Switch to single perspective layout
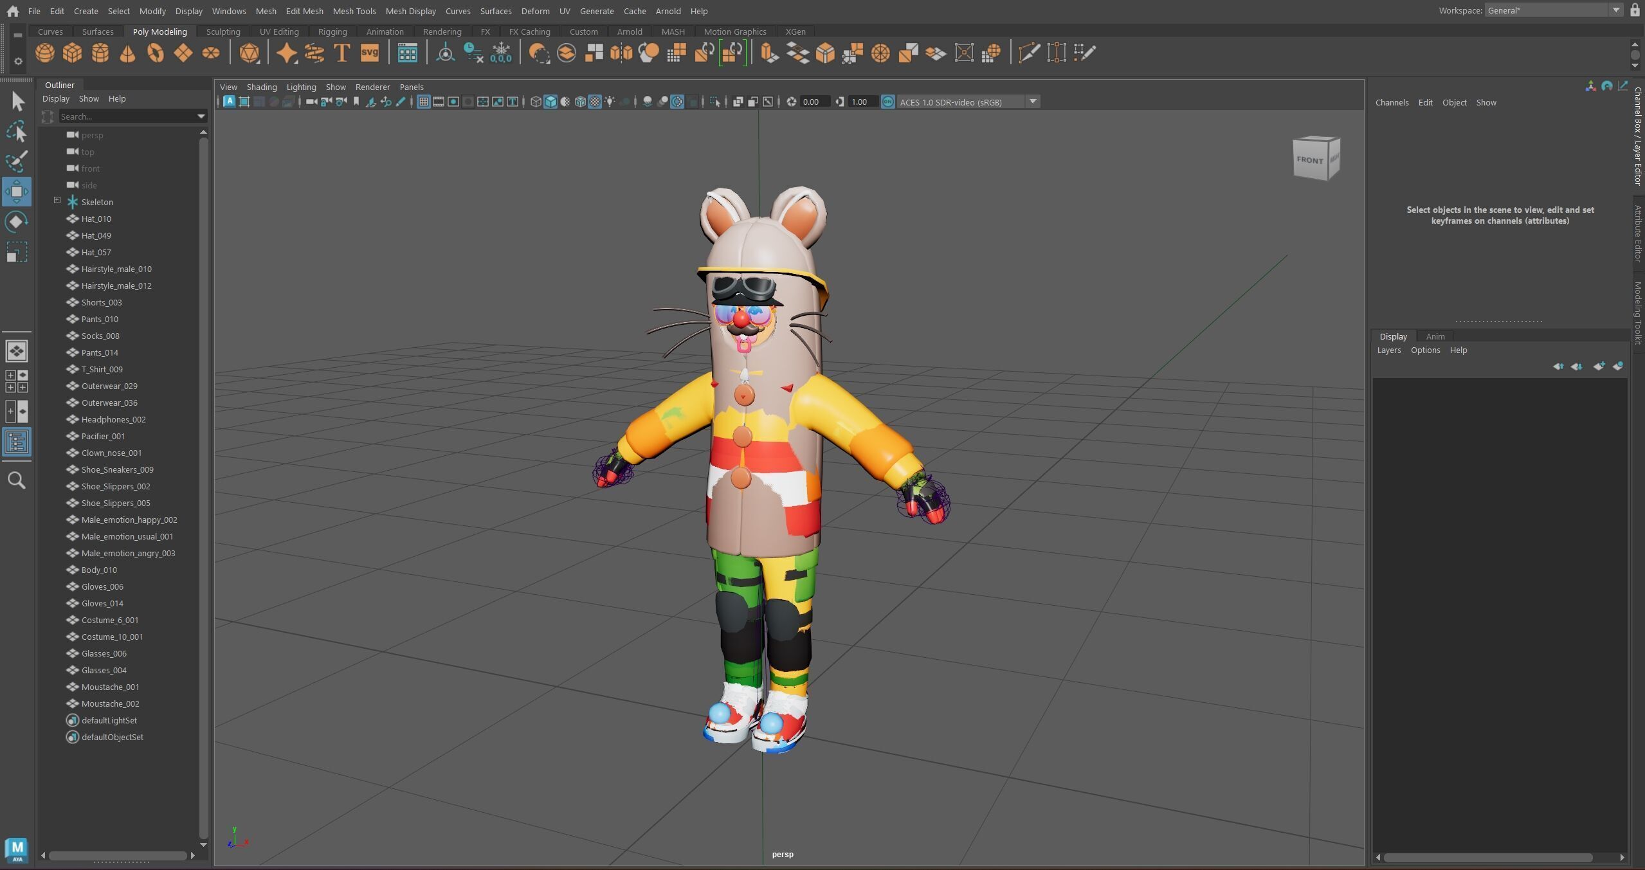Screen dimensions: 1645x870 [17, 351]
